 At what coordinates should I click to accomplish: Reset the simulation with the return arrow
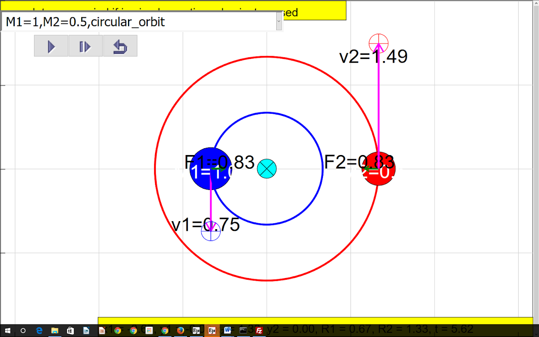coord(120,46)
